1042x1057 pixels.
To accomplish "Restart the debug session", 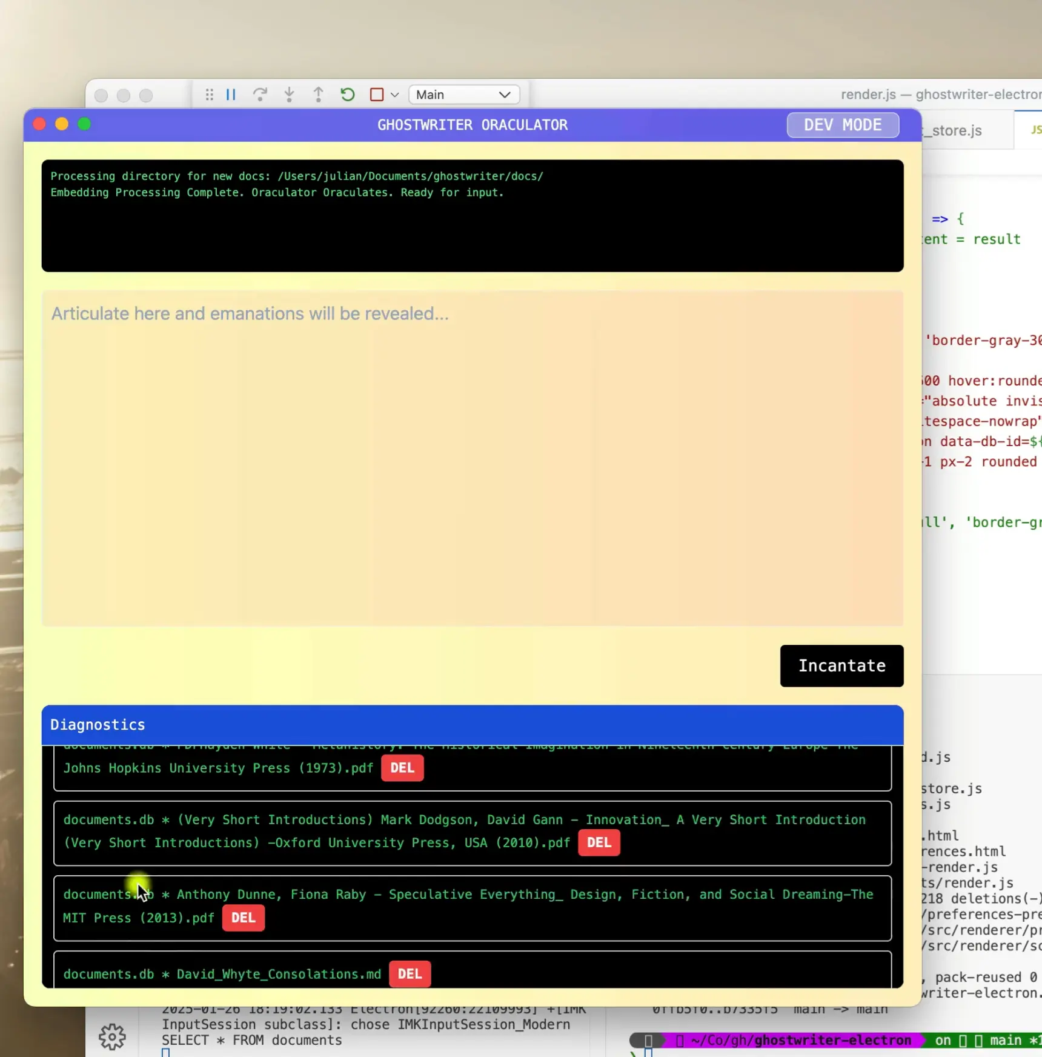I will 347,95.
